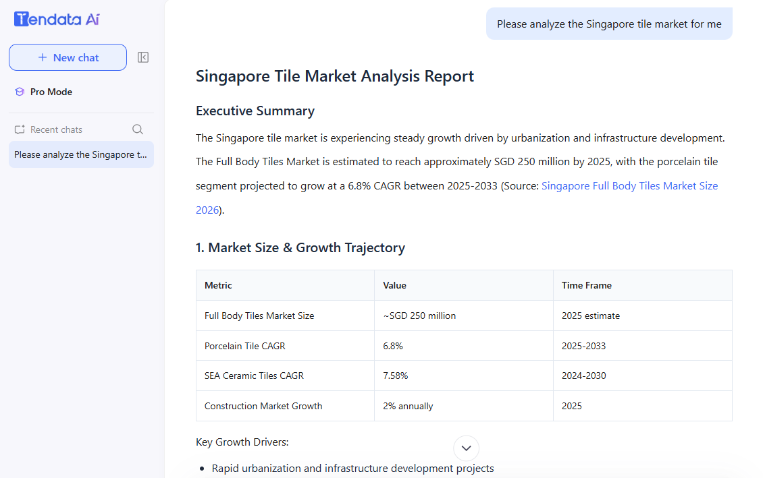Image resolution: width=763 pixels, height=478 pixels.
Task: Start a New chat
Action: [68, 57]
